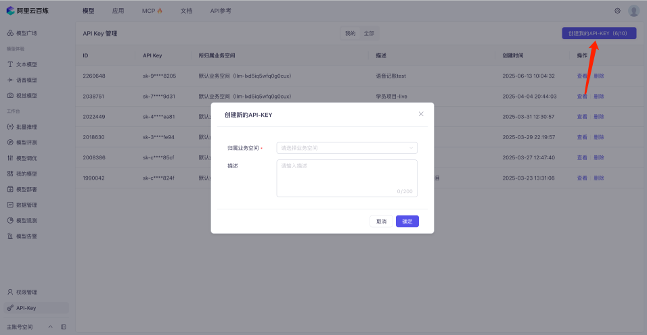Image resolution: width=647 pixels, height=335 pixels.
Task: Open the 文档 top navigation tab
Action: click(186, 11)
